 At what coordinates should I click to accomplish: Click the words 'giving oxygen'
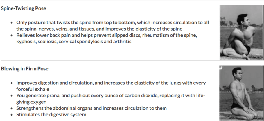[31, 102]
